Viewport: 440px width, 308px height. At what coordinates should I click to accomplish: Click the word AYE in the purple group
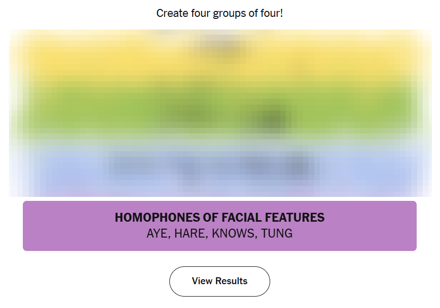(158, 234)
